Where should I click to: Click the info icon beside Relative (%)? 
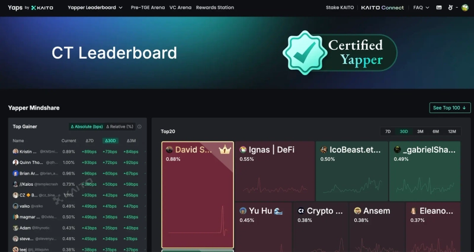(139, 127)
